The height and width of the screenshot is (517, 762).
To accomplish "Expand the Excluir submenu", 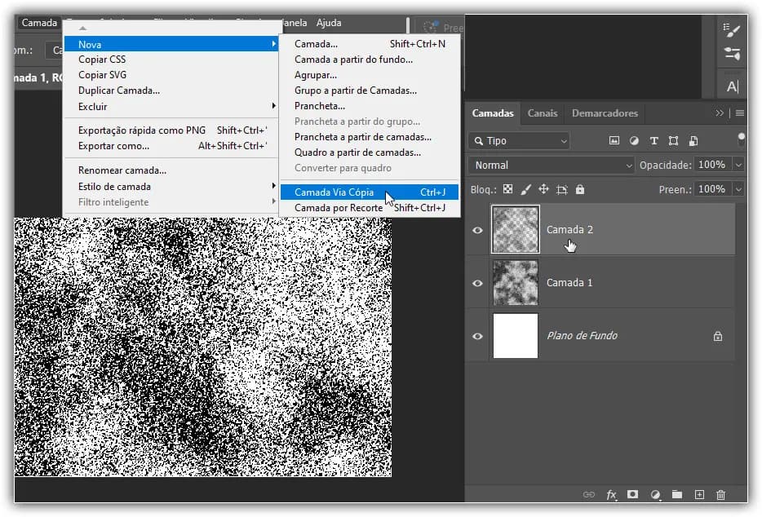I will (170, 106).
